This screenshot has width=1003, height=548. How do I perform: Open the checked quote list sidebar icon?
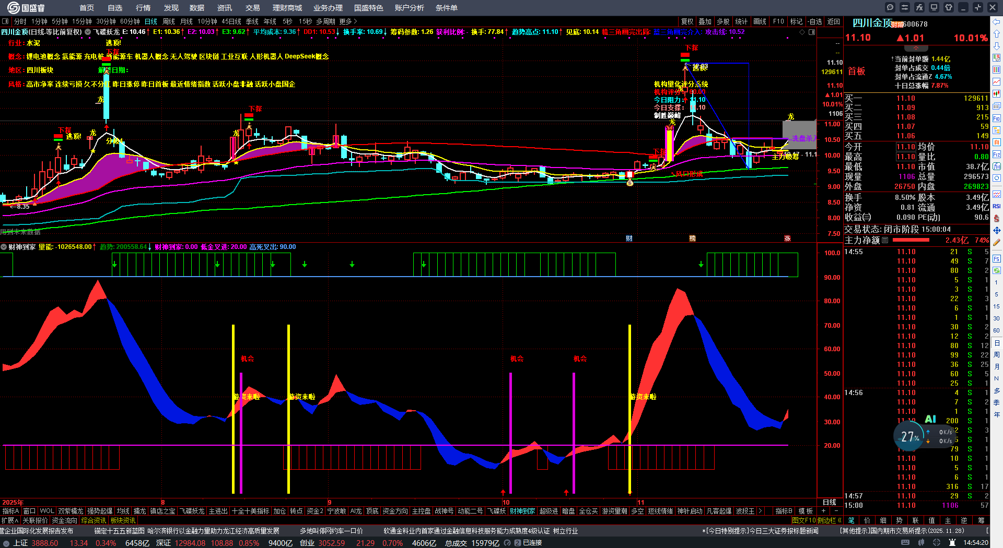click(x=997, y=58)
